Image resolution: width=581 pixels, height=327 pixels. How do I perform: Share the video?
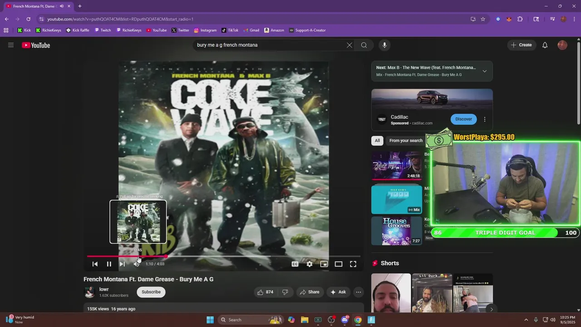[x=310, y=292]
